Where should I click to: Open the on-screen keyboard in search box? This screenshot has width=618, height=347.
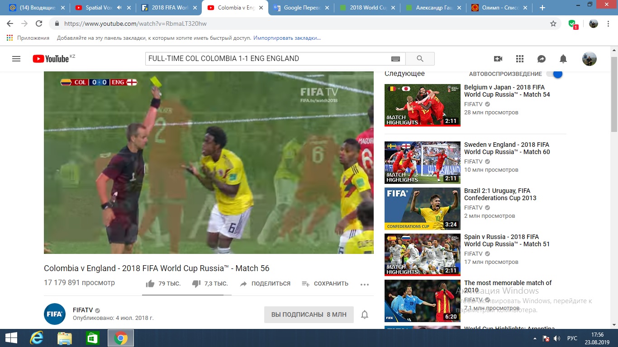point(395,59)
